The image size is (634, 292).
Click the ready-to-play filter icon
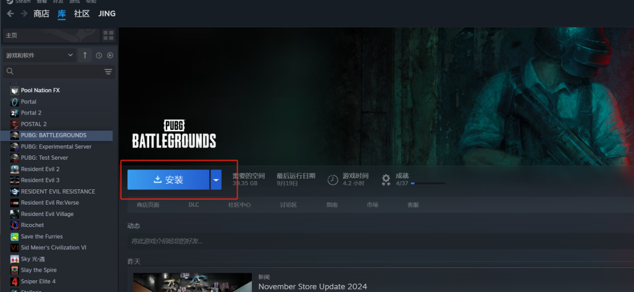tap(110, 55)
